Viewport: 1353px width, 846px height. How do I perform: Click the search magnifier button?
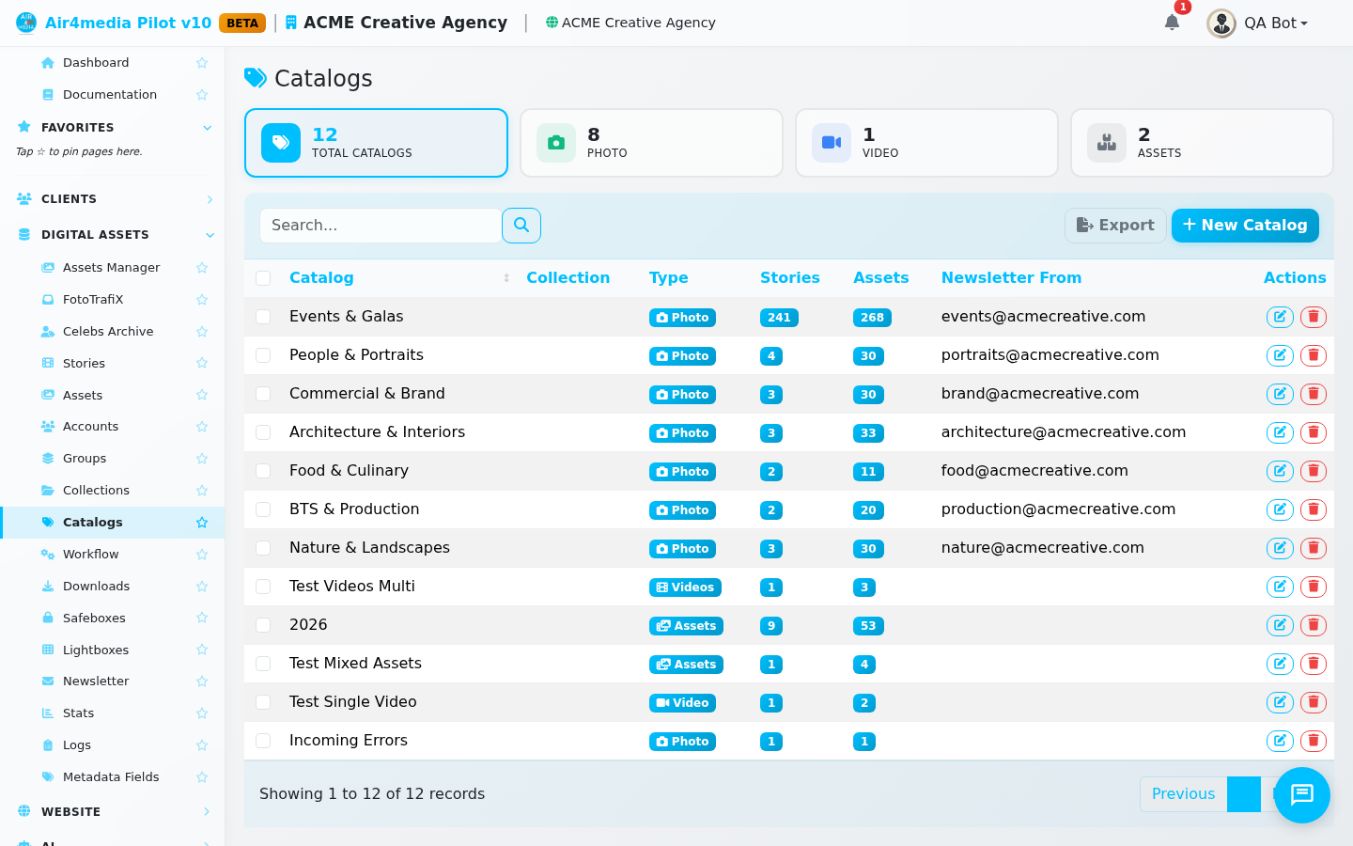(521, 226)
